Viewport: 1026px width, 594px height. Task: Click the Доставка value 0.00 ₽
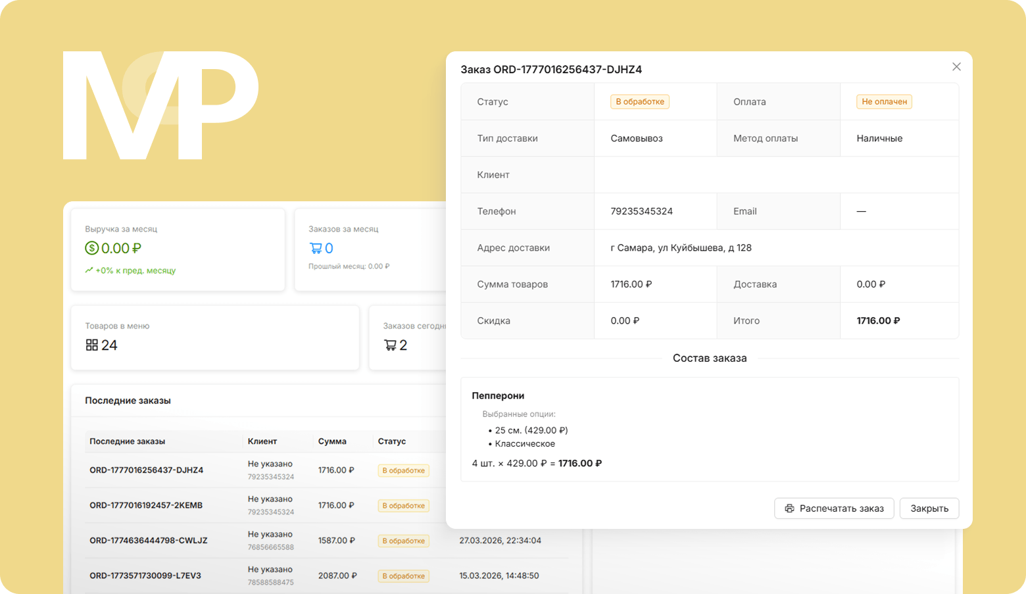pos(871,284)
